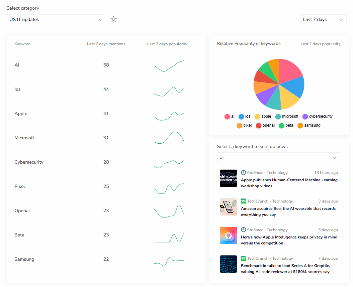This screenshot has width=353, height=287.
Task: Toggle 'beta' visibility in the legend
Action: [282, 125]
